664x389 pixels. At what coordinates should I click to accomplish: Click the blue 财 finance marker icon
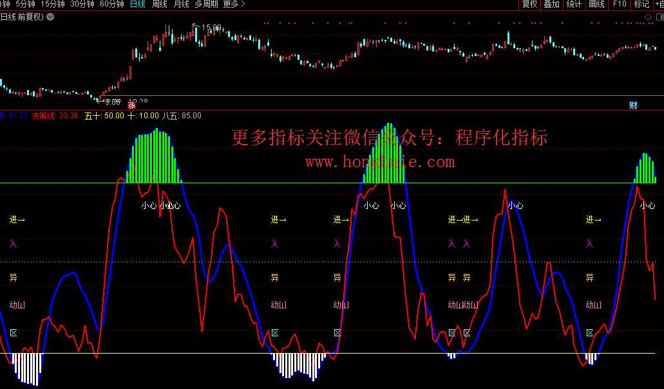633,105
